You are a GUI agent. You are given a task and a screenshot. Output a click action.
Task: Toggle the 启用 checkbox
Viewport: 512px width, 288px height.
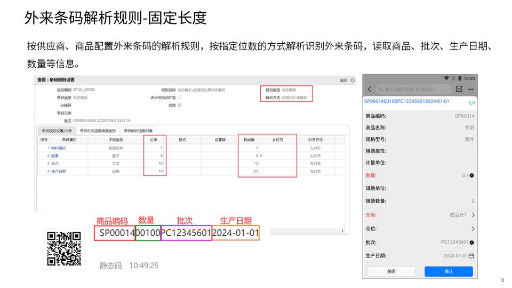pyautogui.click(x=179, y=106)
